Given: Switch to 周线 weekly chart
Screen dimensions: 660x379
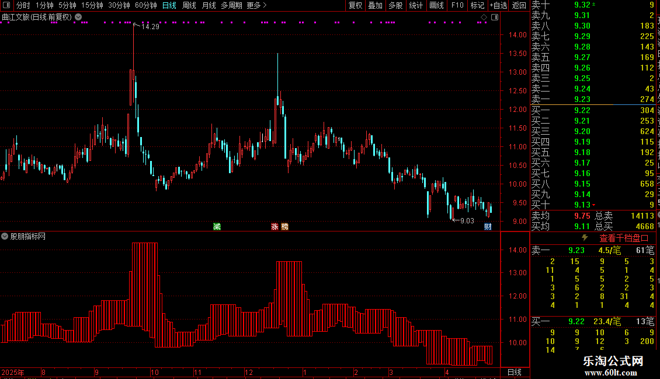Looking at the screenshot, I should pyautogui.click(x=189, y=5).
